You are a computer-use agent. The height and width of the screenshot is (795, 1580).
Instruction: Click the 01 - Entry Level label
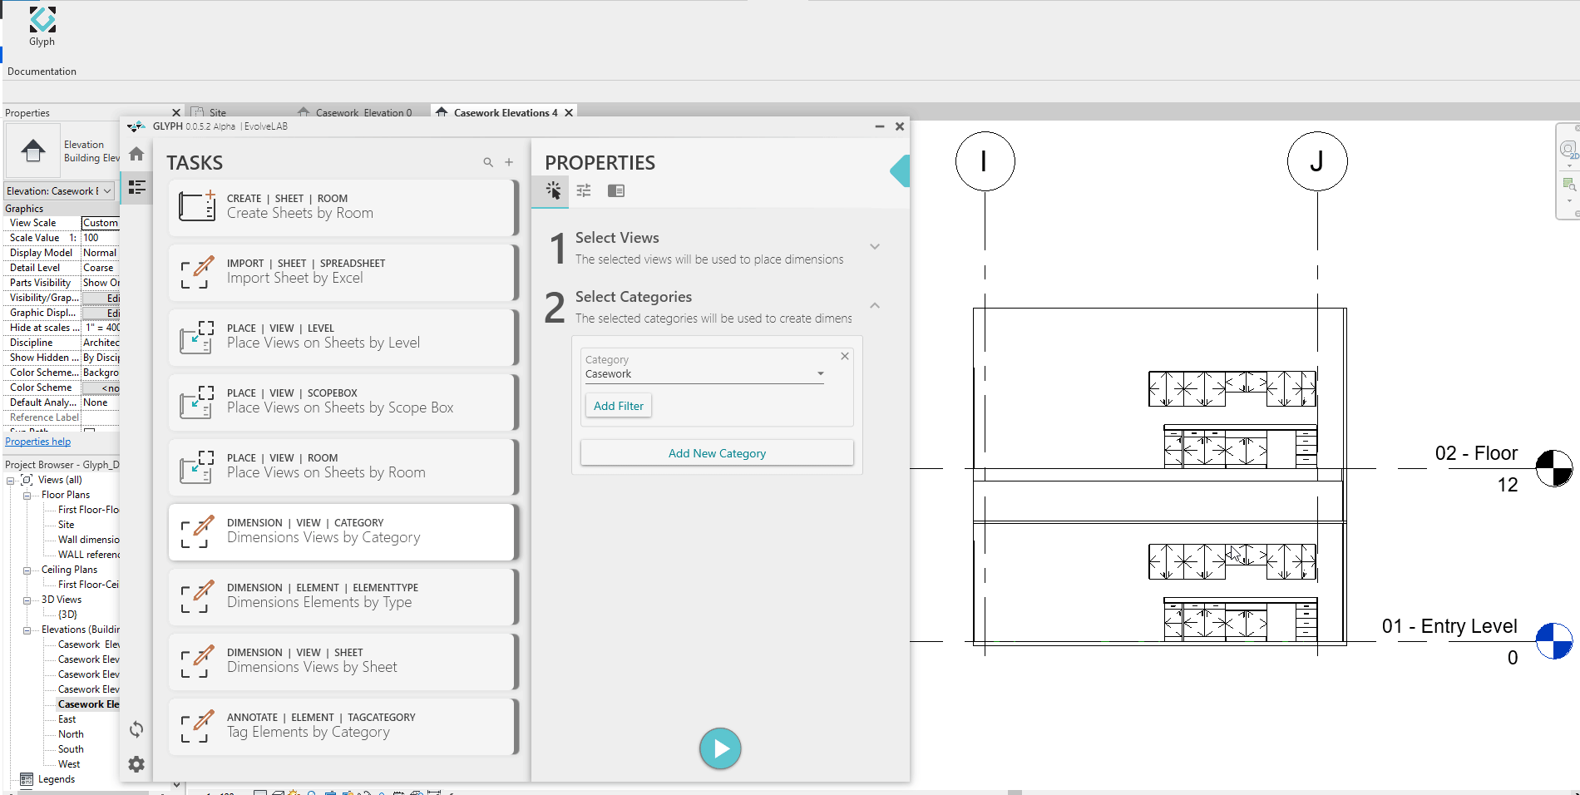(x=1449, y=626)
